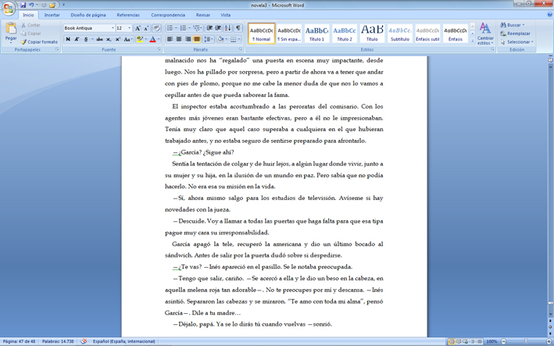
Task: Open the Diseño de página tab
Action: click(x=88, y=15)
